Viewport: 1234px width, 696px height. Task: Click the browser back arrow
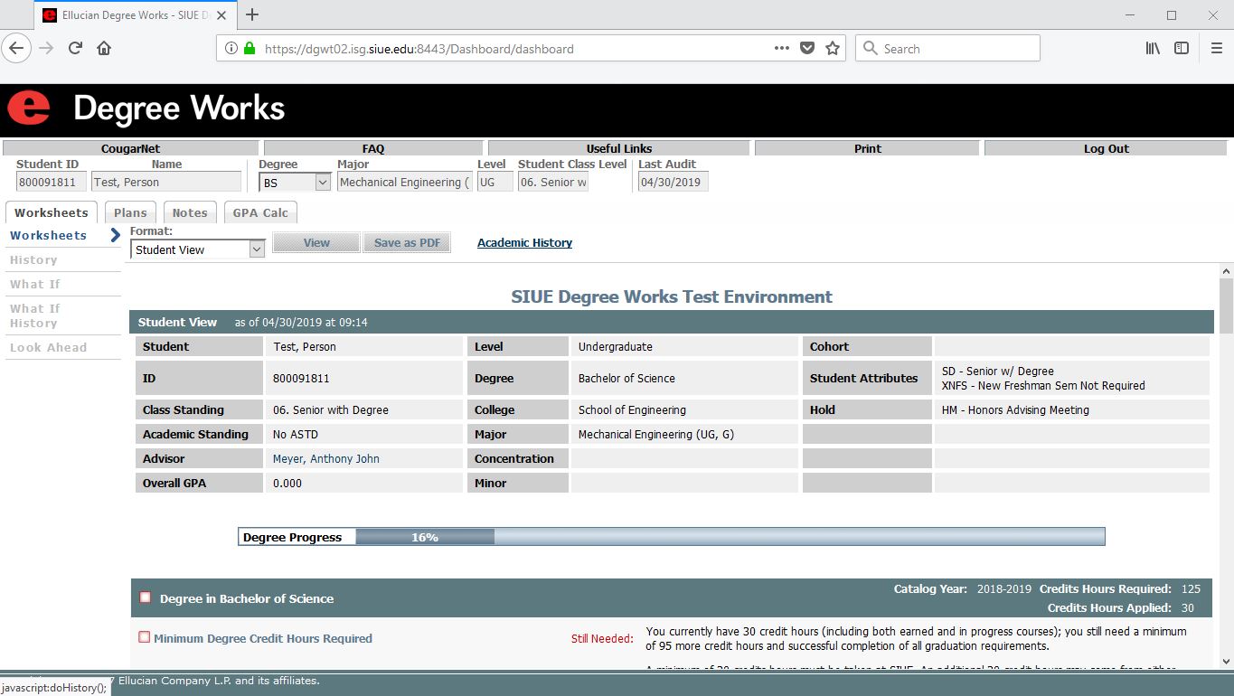[17, 49]
